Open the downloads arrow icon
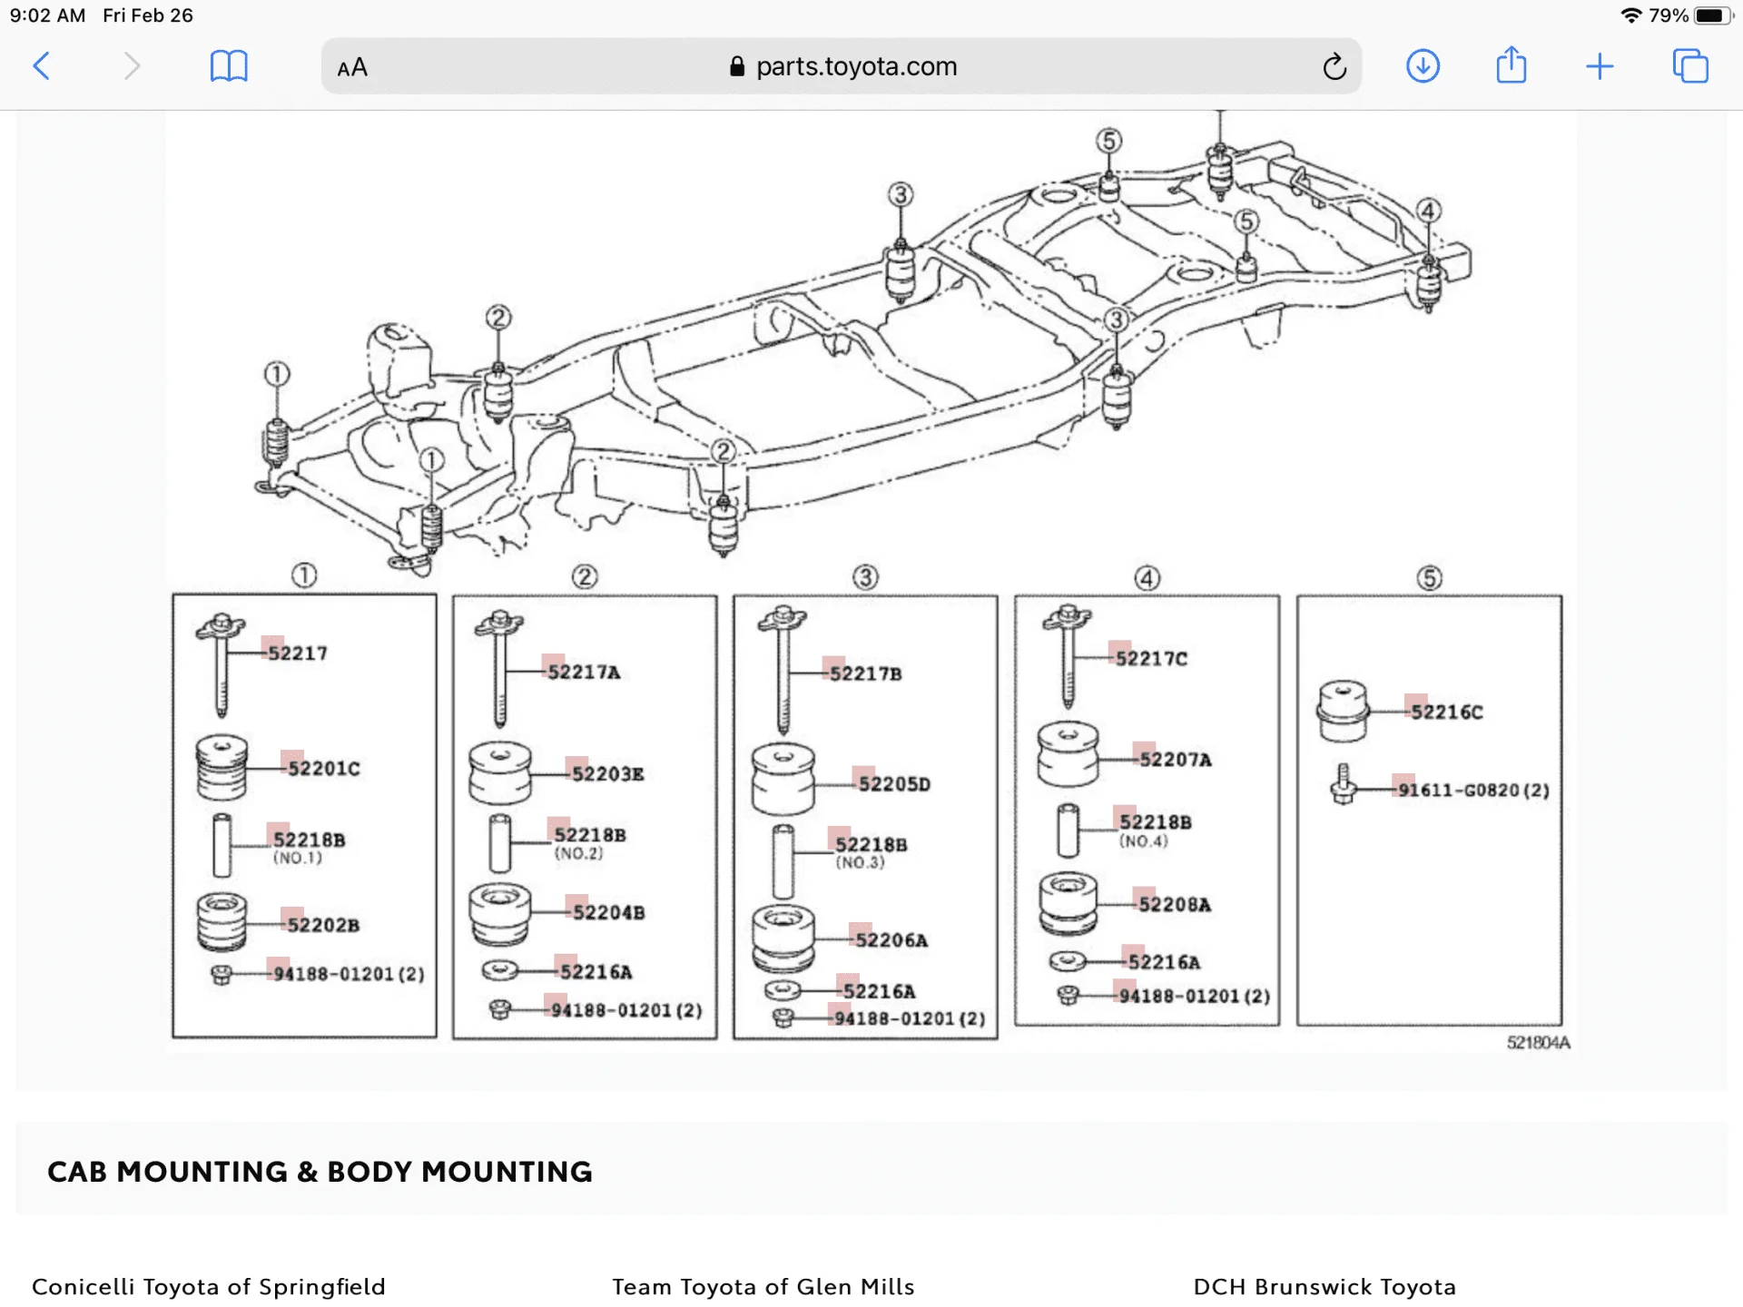The height and width of the screenshot is (1307, 1743). [1423, 66]
